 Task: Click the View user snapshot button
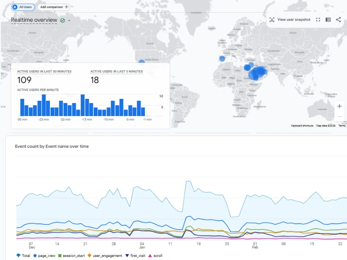(x=294, y=19)
